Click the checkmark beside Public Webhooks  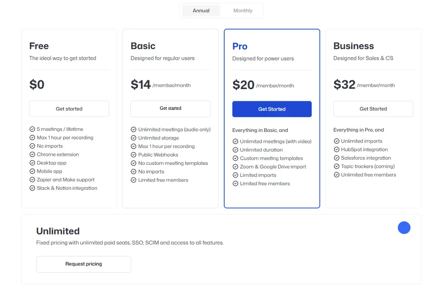134,155
